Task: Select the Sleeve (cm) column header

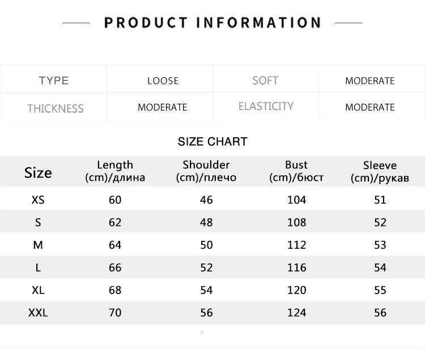Action: (x=380, y=172)
